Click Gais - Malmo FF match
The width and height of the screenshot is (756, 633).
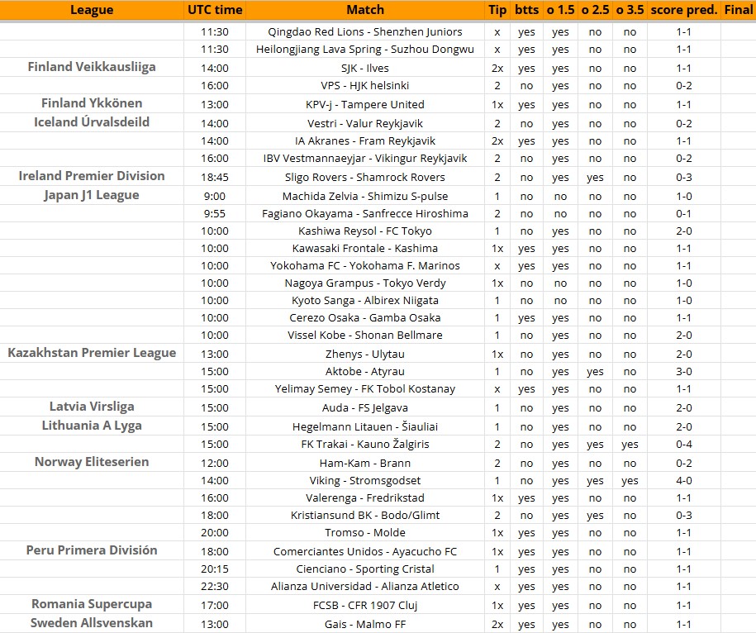[x=365, y=624]
